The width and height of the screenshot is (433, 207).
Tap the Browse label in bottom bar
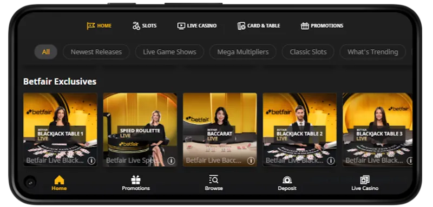click(214, 188)
